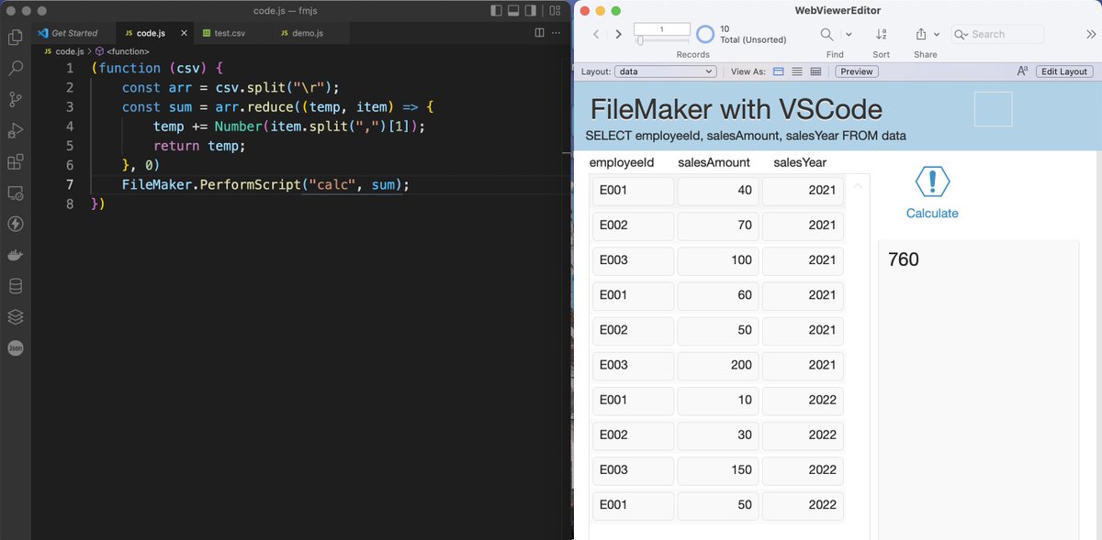Click the lightning bolt activity bar icon

(15, 224)
